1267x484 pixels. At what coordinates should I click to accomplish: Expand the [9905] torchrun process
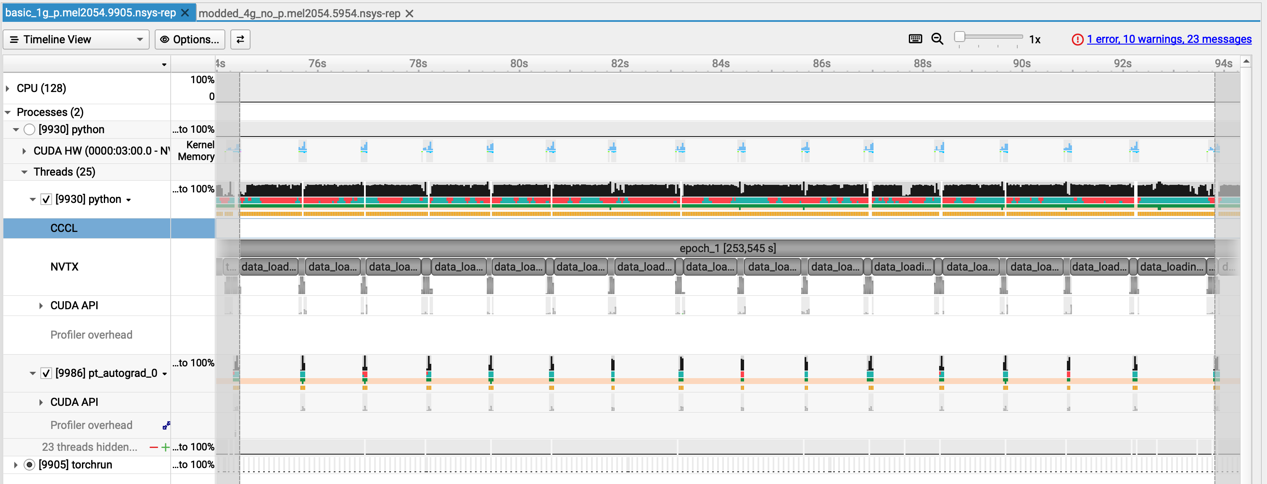(x=16, y=465)
